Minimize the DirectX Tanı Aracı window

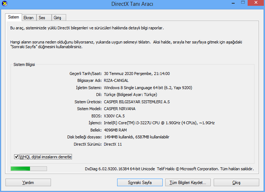[233, 3]
